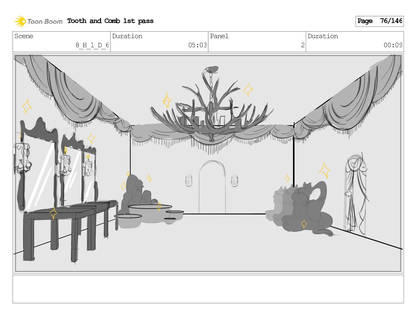Click the panel duration value '00:09'
Screen dimensions: 417x322
(x=393, y=45)
